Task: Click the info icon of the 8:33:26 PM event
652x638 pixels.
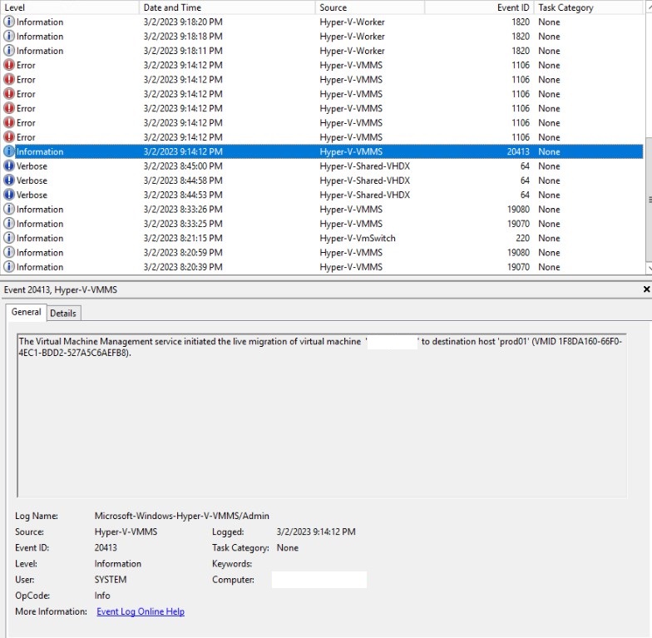Action: point(9,210)
